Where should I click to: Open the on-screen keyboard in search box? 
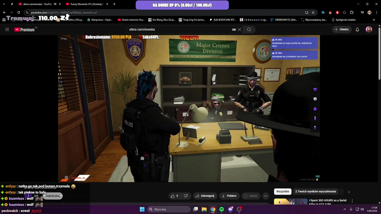tap(234, 29)
